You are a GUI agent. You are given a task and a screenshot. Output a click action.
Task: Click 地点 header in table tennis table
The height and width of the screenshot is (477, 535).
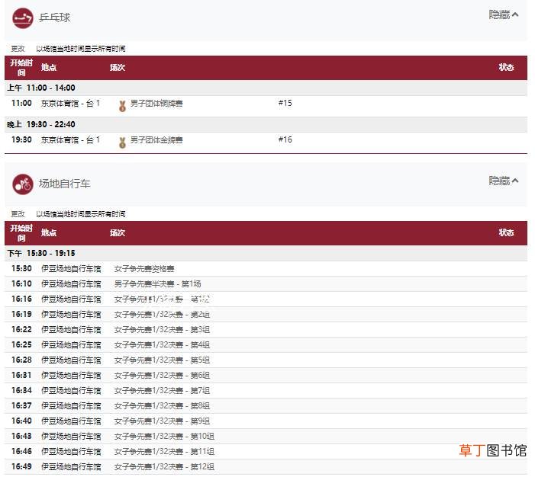click(49, 67)
